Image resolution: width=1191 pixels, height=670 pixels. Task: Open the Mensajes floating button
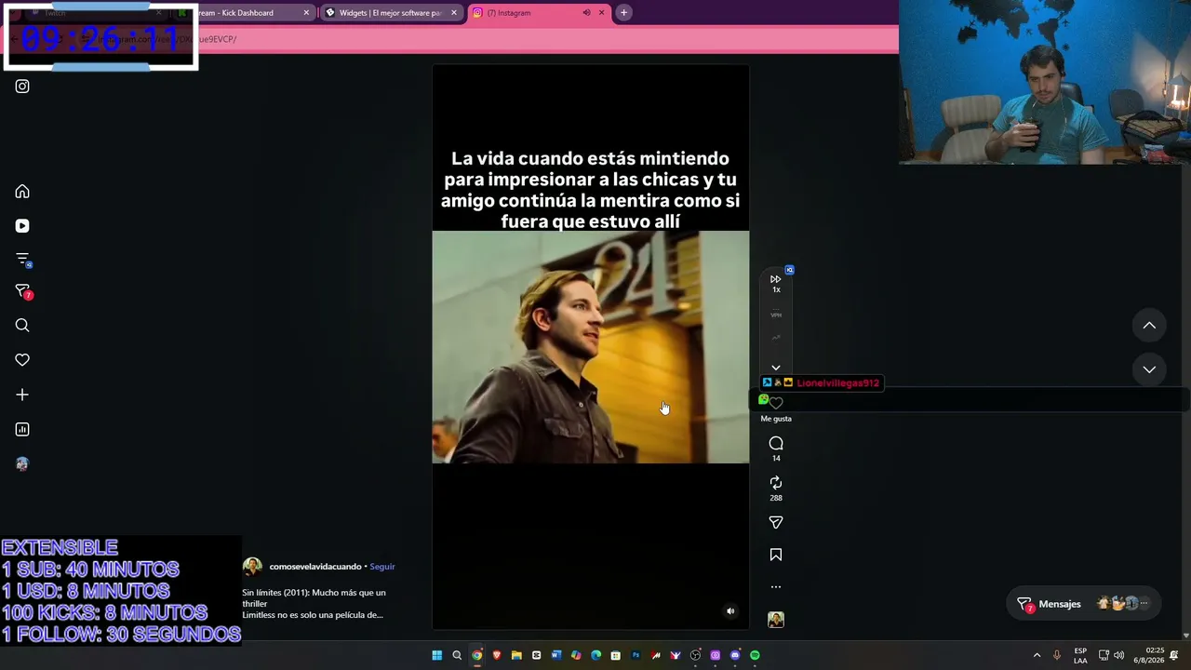1086,604
